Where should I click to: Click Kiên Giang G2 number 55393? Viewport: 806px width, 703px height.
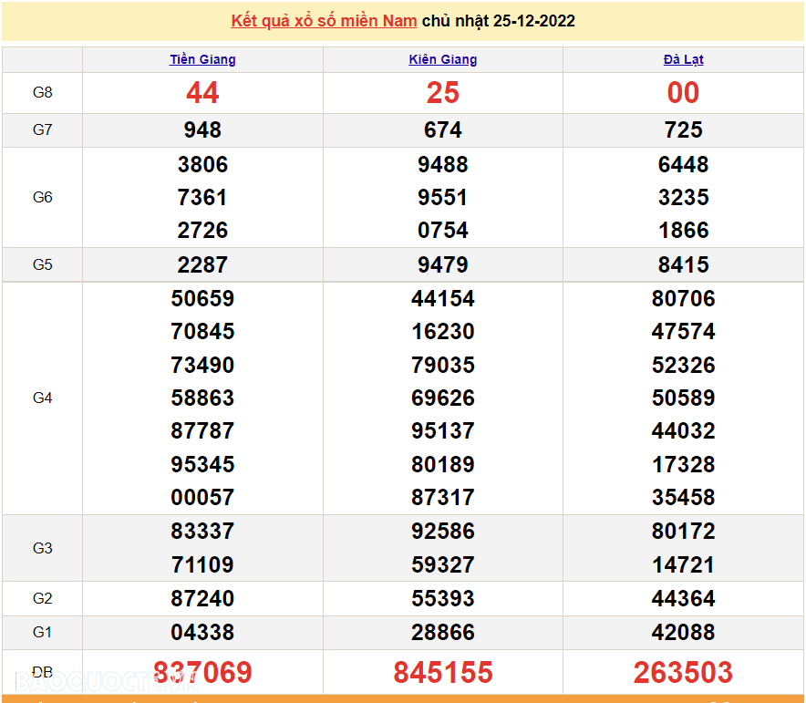click(x=443, y=599)
